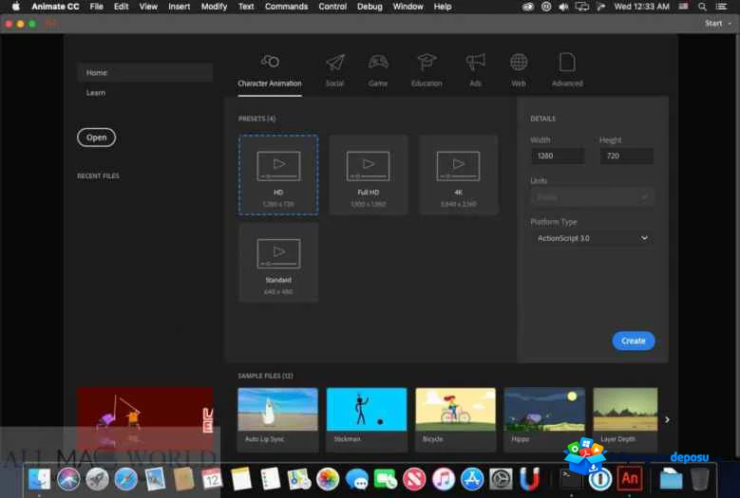This screenshot has height=498, width=740.
Task: Open the Apple menu
Action: (15, 7)
